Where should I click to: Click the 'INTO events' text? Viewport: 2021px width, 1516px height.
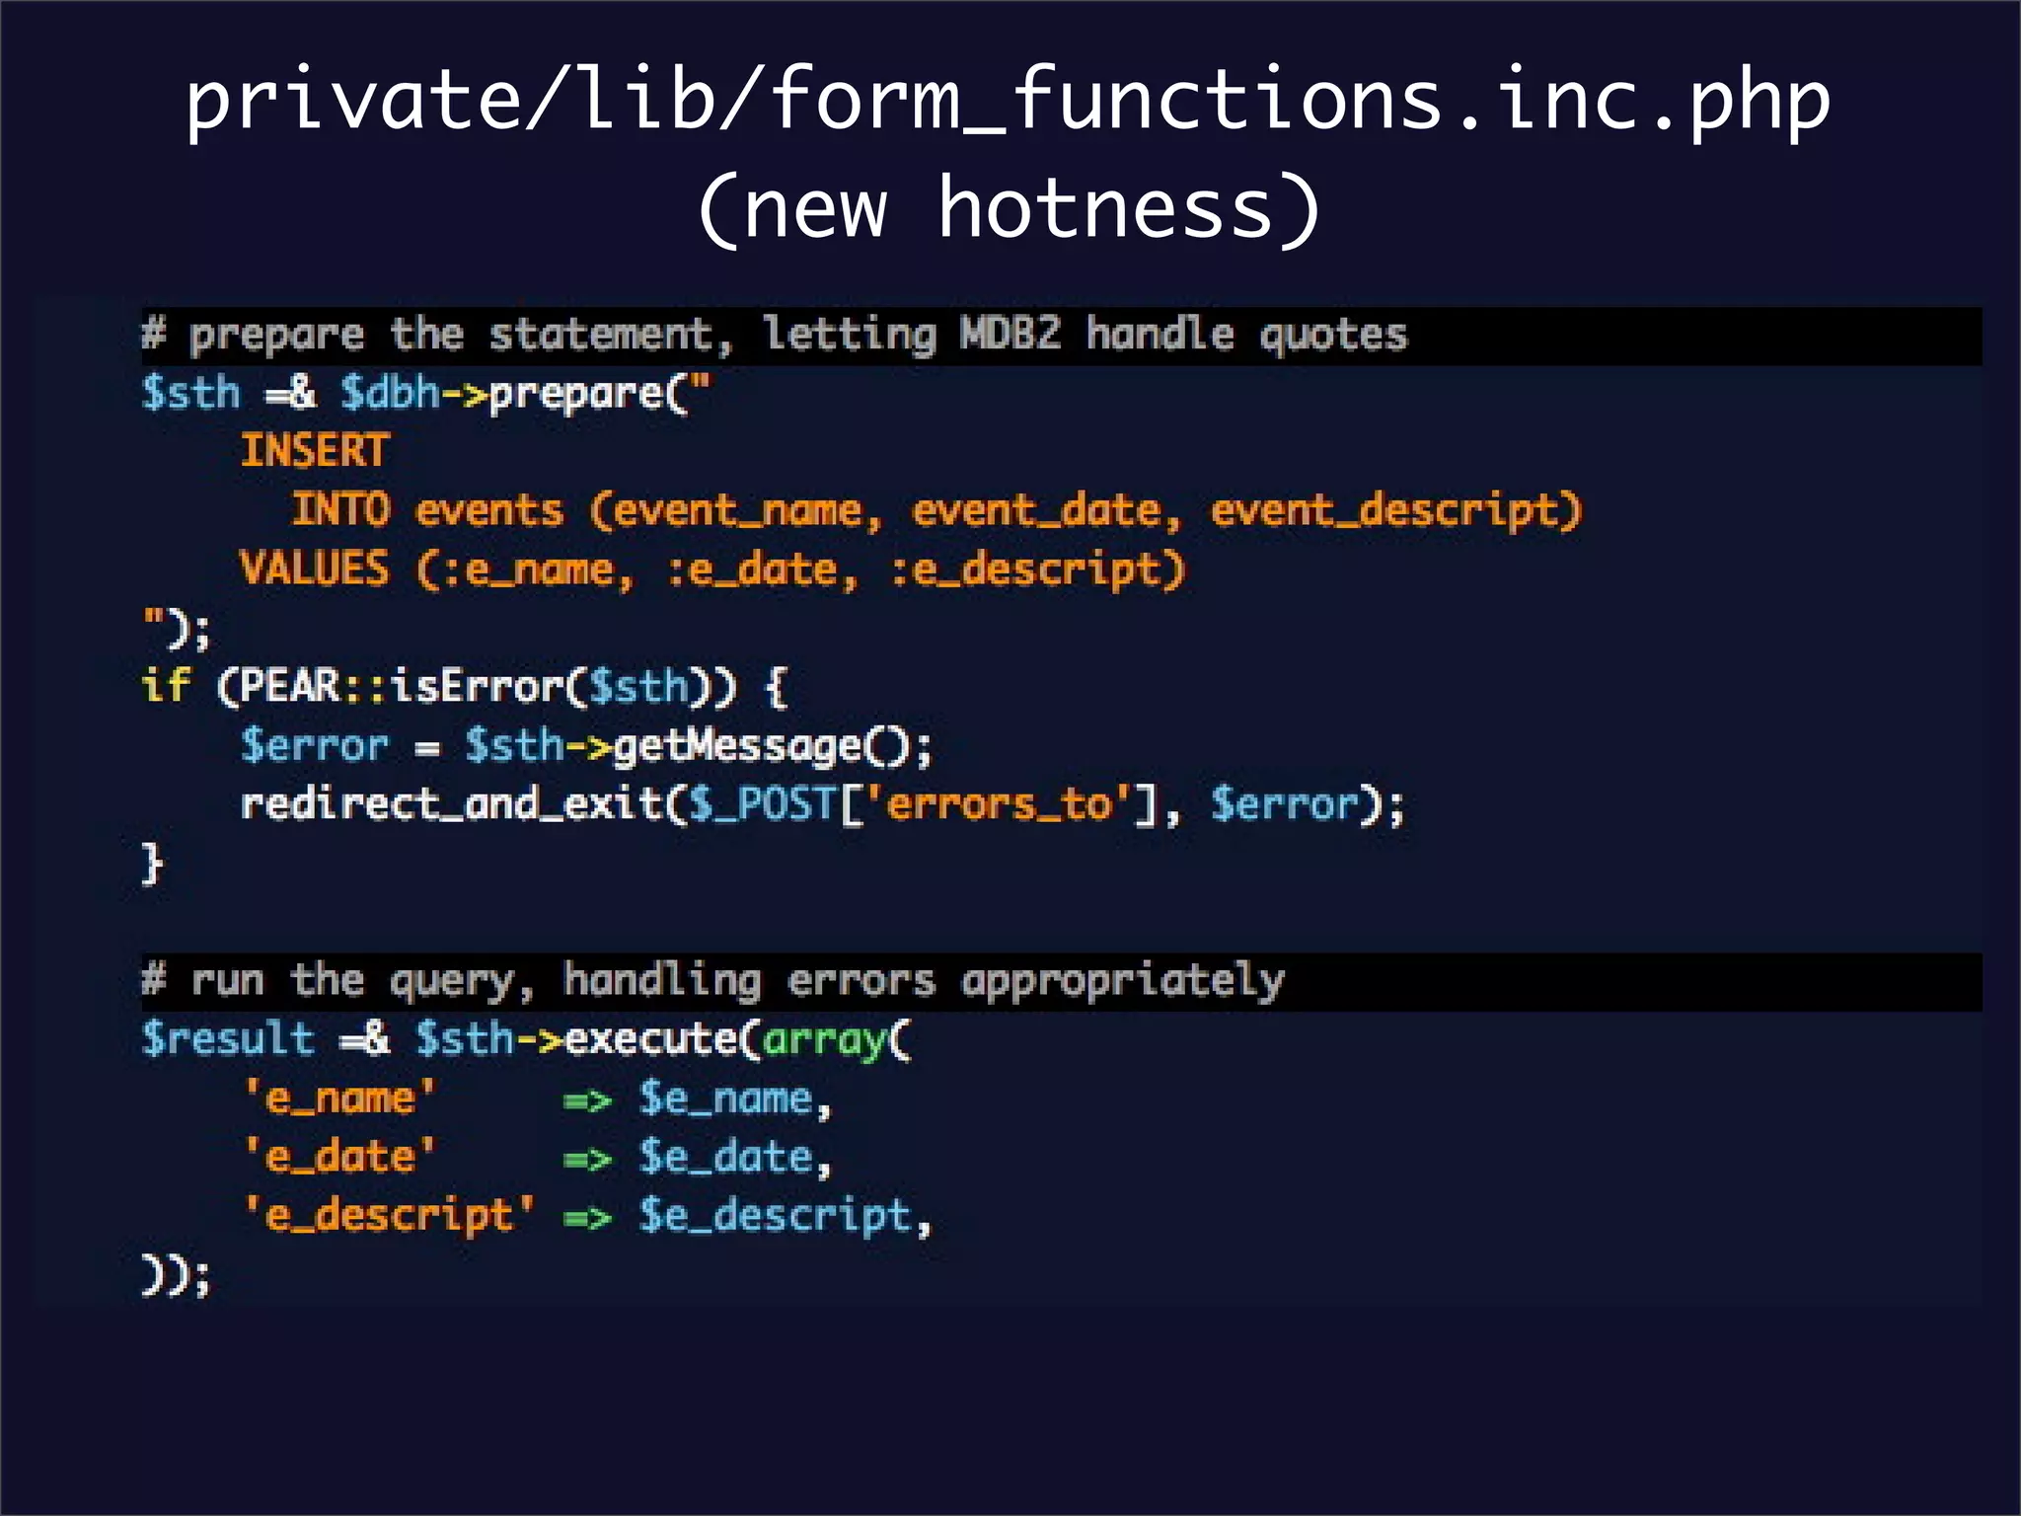coord(426,511)
